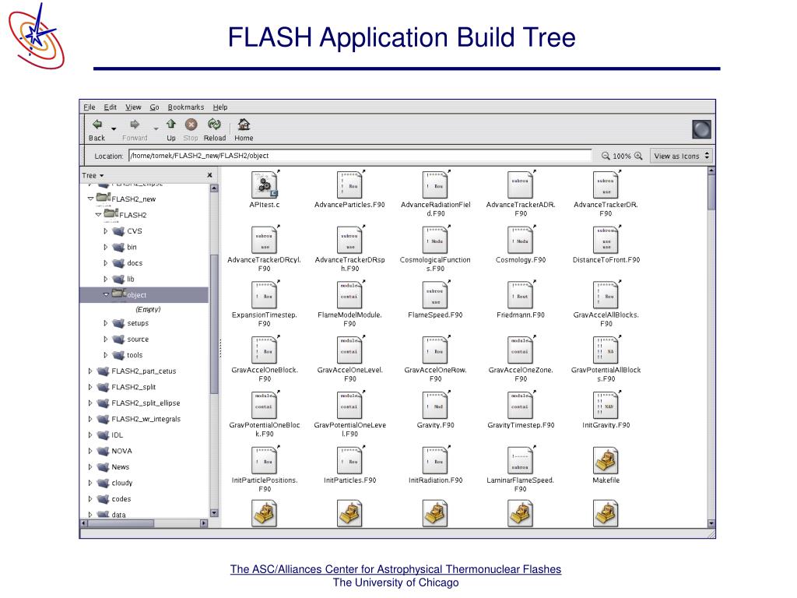Image resolution: width=797 pixels, height=598 pixels.
Task: Expand the CVS folder in tree
Action: pos(106,230)
